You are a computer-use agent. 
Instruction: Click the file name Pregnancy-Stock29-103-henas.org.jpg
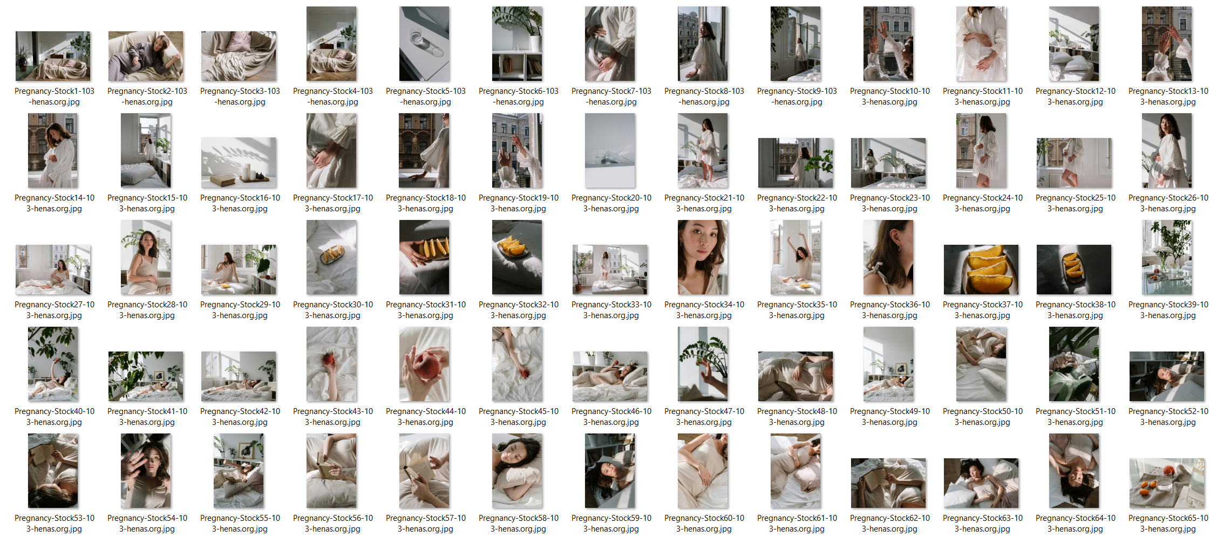tap(240, 310)
